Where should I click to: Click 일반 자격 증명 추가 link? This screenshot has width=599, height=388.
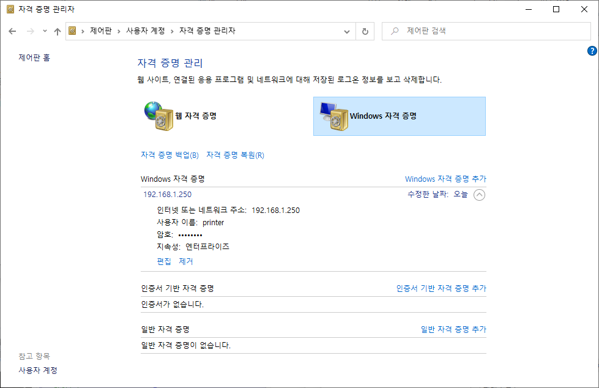pos(453,329)
